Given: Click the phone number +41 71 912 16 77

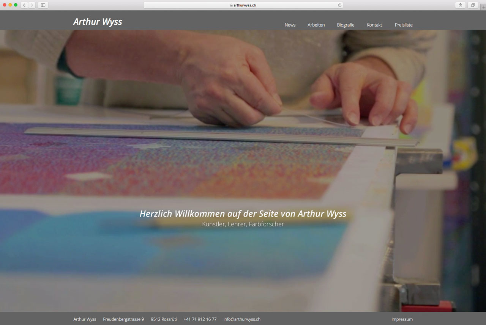Looking at the screenshot, I should coord(200,319).
